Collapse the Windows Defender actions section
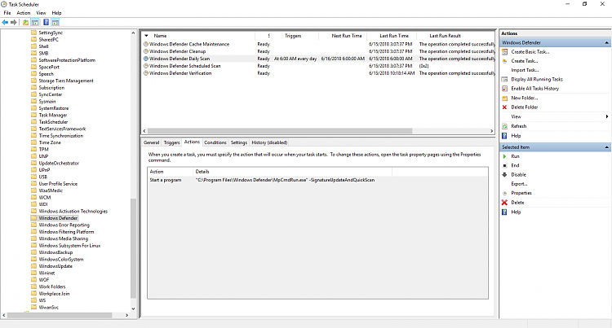Image resolution: width=612 pixels, height=328 pixels. [606, 43]
